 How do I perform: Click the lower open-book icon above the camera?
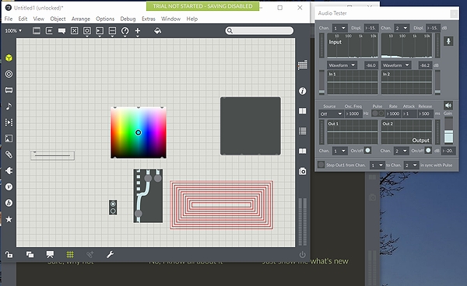[303, 151]
